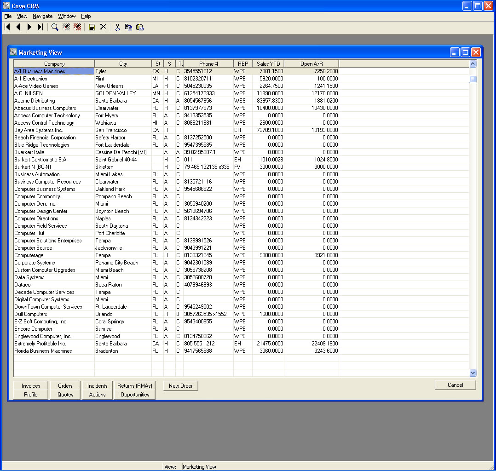Open the Navigate menu

tap(43, 16)
